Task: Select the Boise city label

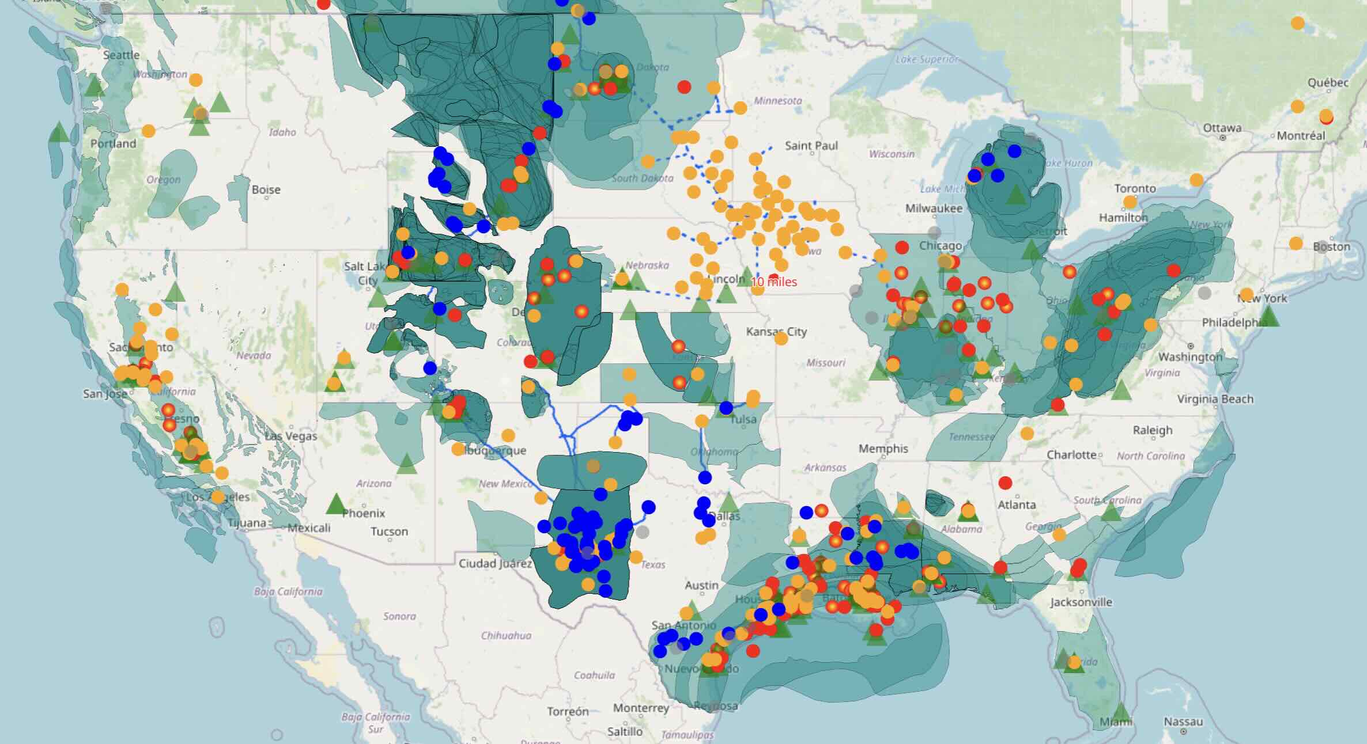Action: click(x=266, y=189)
